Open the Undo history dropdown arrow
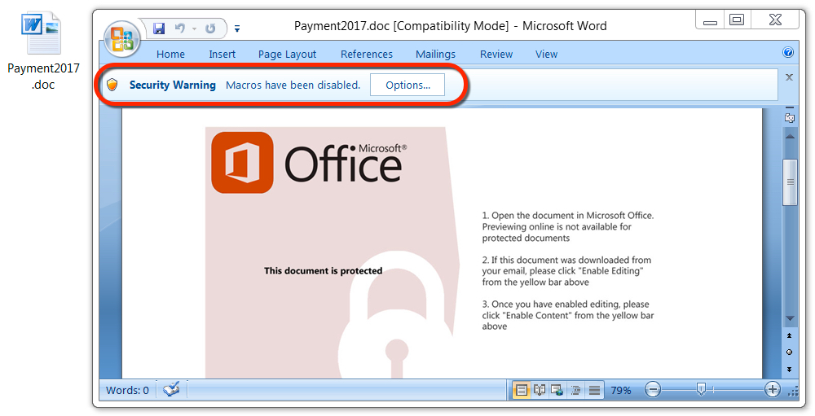This screenshot has height=416, width=815. 195,28
